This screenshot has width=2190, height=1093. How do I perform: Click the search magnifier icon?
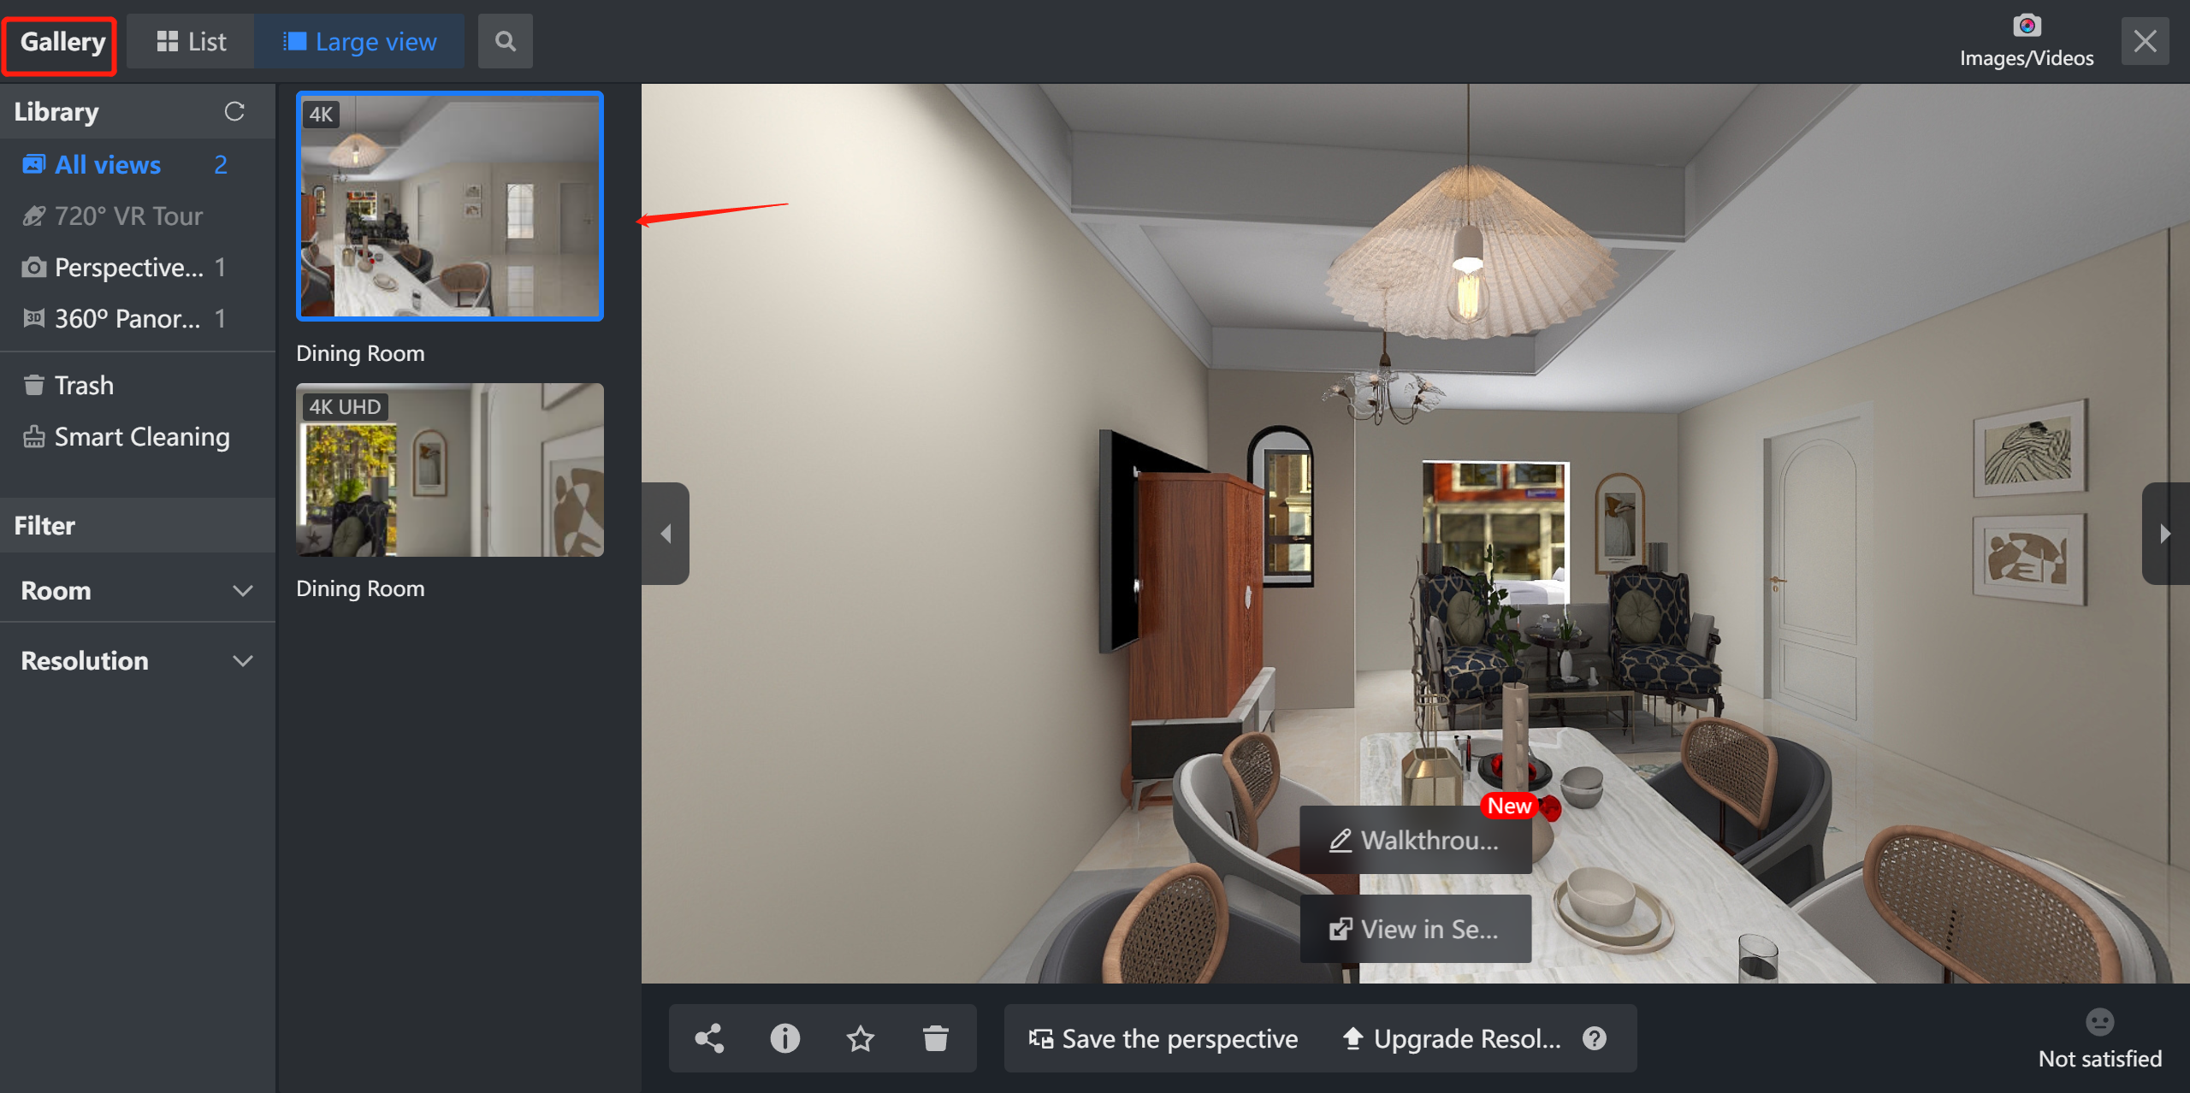click(x=505, y=41)
